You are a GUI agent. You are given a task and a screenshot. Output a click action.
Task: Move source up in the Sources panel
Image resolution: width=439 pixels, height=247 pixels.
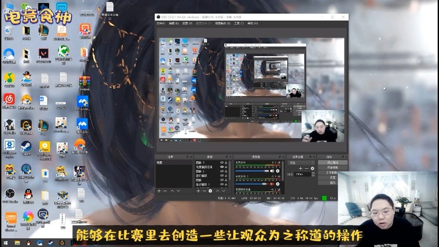217,191
